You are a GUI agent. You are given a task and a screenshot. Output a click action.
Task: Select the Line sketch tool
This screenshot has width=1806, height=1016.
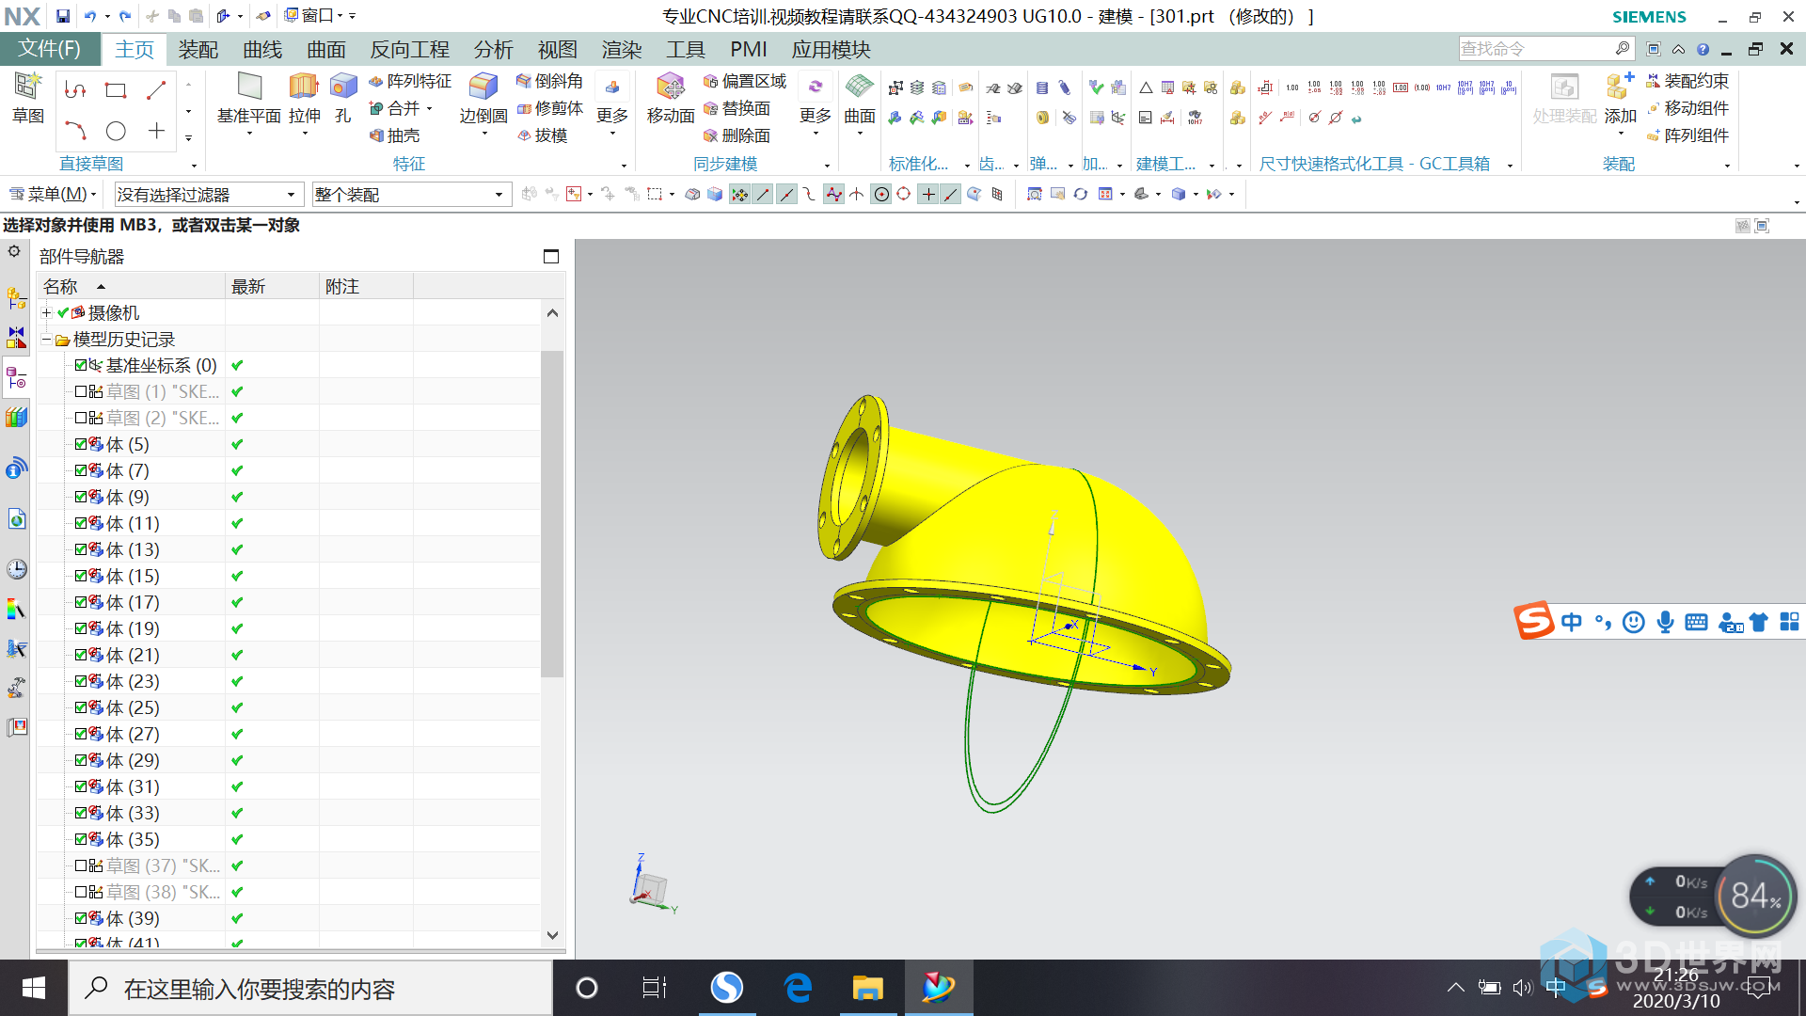[156, 90]
